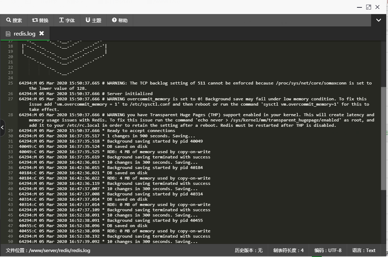Image resolution: width=388 pixels, height=257 pixels.
Task: Change the tab length 制表符长度 : 4
Action: (x=288, y=250)
